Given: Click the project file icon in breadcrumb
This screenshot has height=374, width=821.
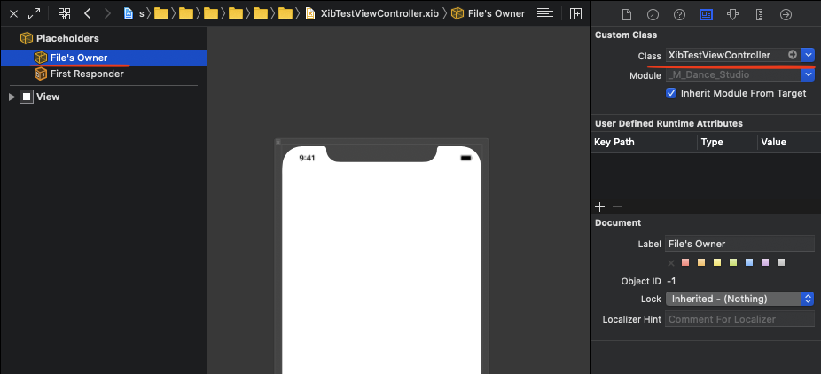Looking at the screenshot, I should [x=129, y=13].
